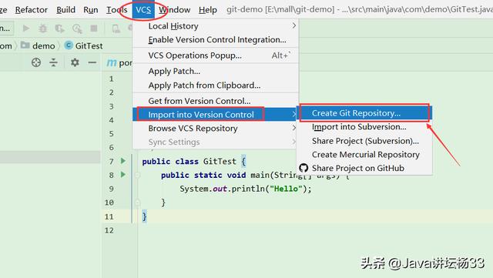Open project panel settings gear

75,62
